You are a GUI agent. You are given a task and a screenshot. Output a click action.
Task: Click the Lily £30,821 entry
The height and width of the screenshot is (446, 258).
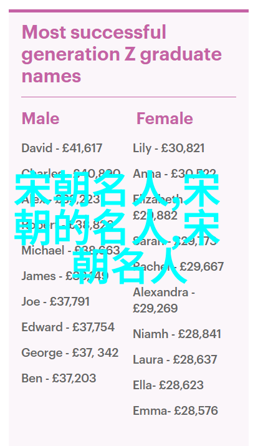(x=168, y=148)
